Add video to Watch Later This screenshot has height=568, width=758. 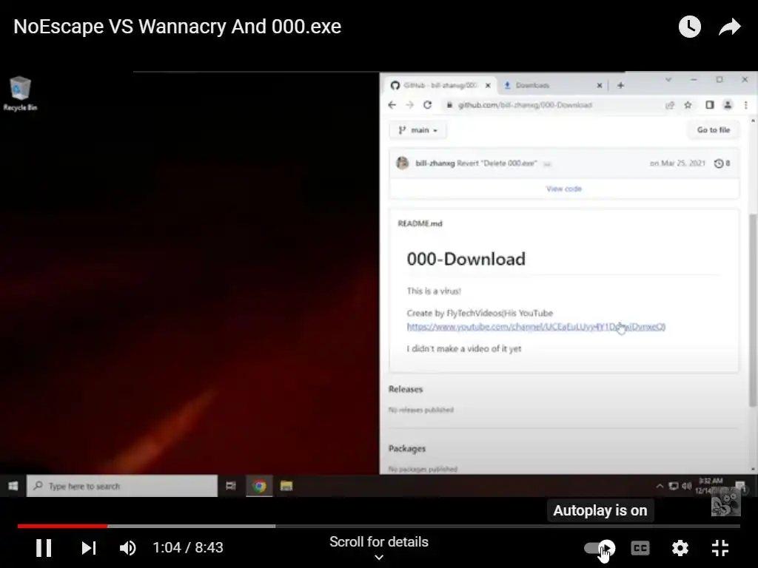tap(690, 27)
